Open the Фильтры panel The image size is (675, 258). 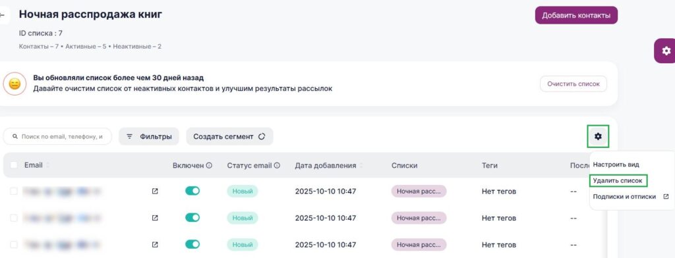[149, 136]
